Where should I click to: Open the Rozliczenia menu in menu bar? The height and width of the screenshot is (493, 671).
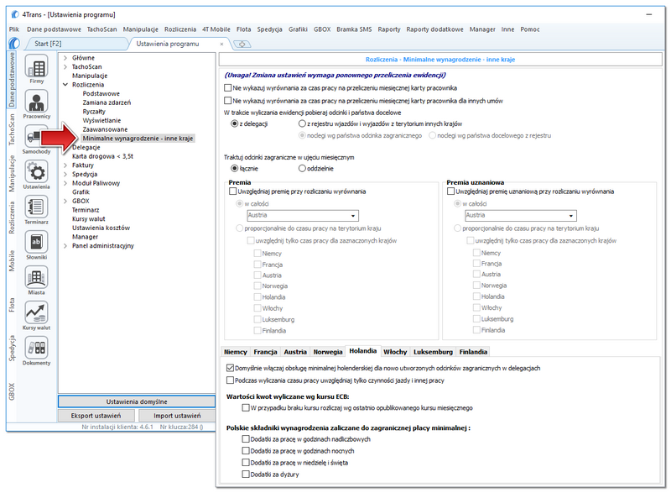[x=180, y=29]
